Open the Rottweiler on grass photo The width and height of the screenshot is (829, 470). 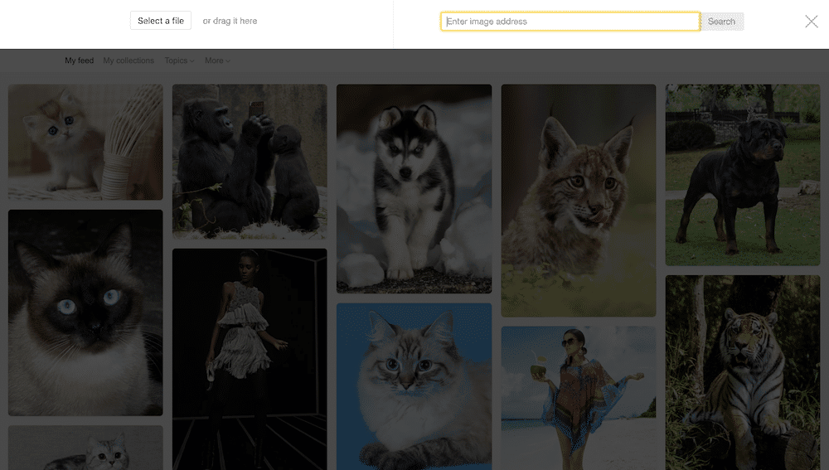point(742,174)
